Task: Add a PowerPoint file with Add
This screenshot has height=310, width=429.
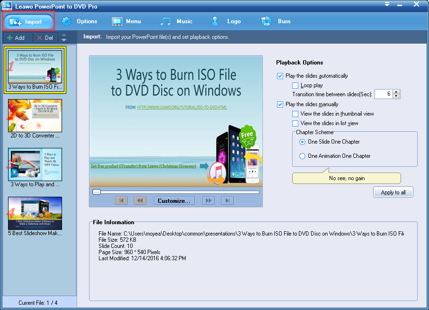Action: (x=17, y=38)
